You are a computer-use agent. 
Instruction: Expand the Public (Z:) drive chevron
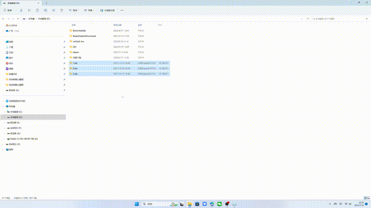(x=4, y=139)
